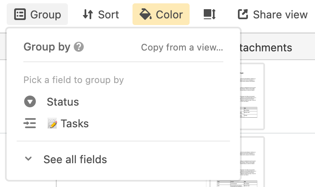Open the Sort options menu

coord(101,14)
